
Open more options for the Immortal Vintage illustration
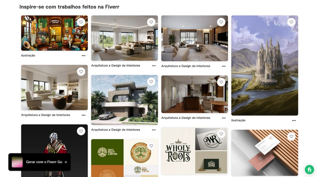click(83, 56)
